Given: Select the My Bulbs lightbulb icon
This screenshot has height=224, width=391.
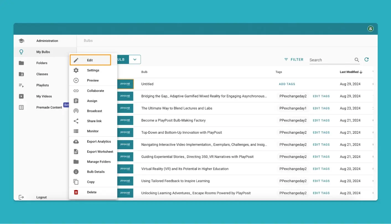Looking at the screenshot, I should pos(21,52).
